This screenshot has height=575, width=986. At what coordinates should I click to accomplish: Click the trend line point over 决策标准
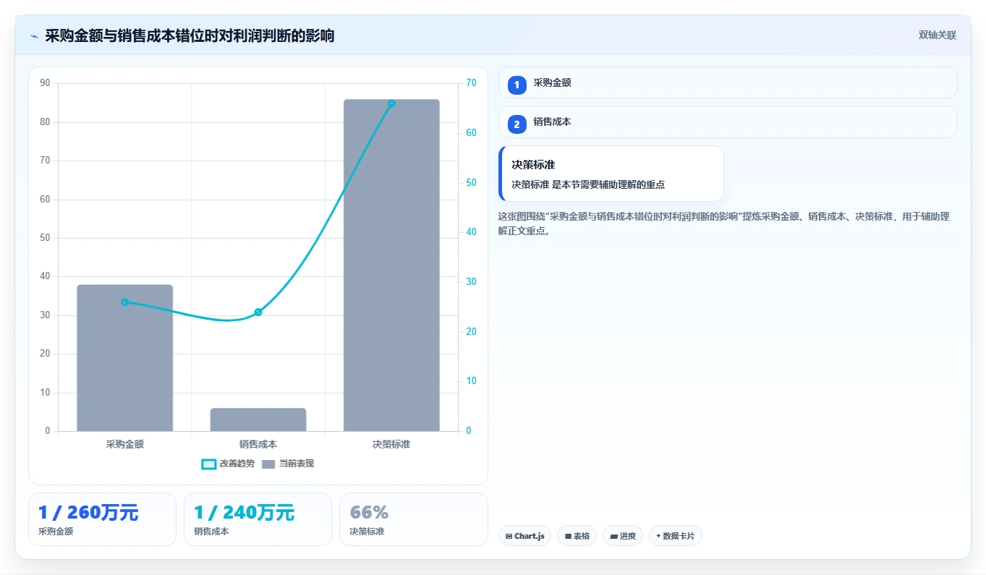[391, 103]
